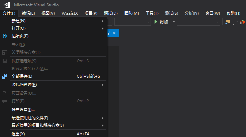246x137 pixels.
Task: Open 源代码管理(R) submenu entry
Action: 24,85
